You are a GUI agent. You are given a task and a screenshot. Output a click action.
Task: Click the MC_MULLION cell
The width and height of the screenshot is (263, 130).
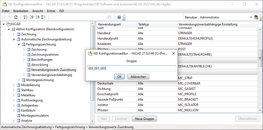click(x=217, y=110)
